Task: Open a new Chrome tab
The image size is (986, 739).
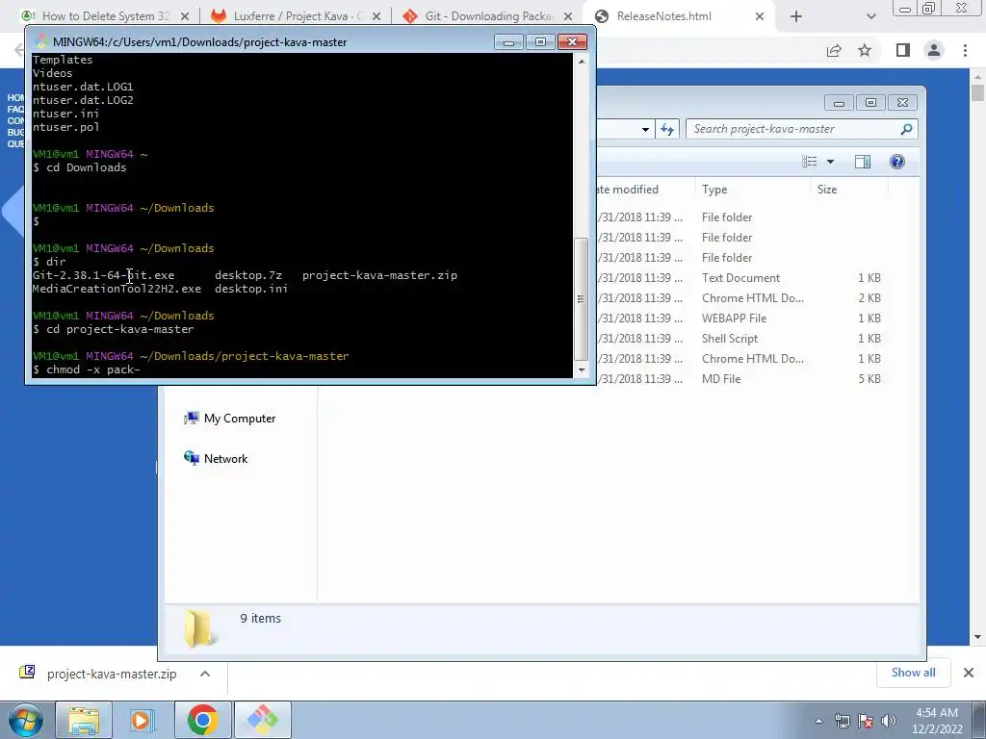Action: point(796,16)
